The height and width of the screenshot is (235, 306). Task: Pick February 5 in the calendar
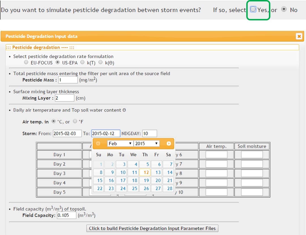[145, 164]
